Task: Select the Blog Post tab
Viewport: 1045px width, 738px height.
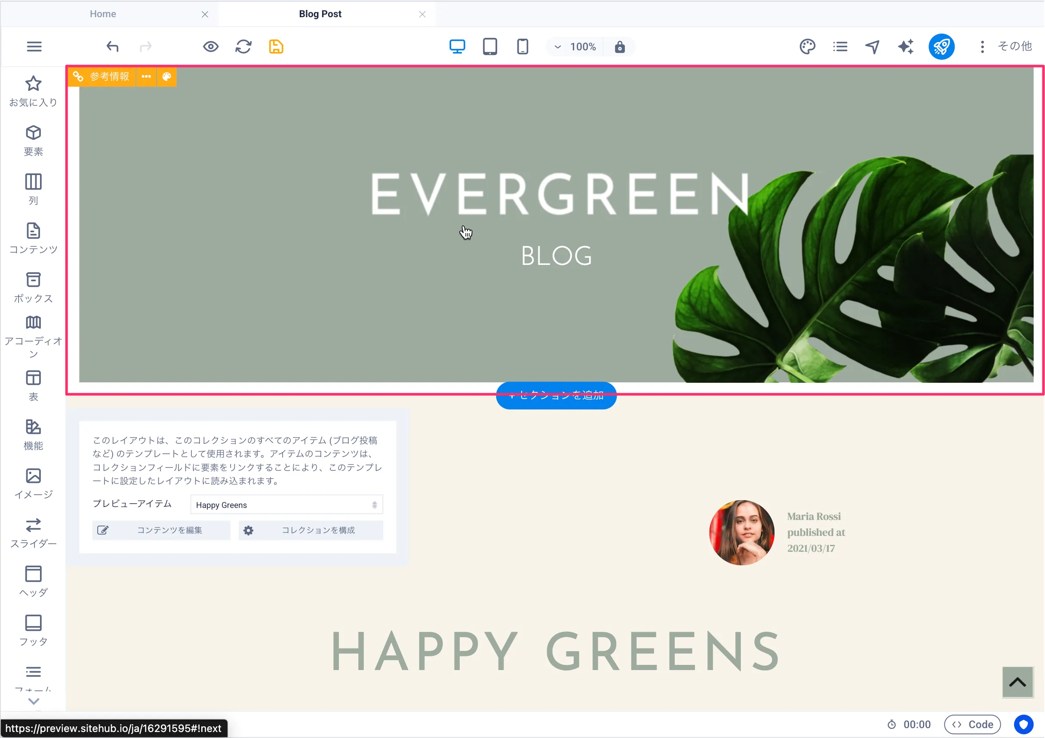Action: click(320, 14)
